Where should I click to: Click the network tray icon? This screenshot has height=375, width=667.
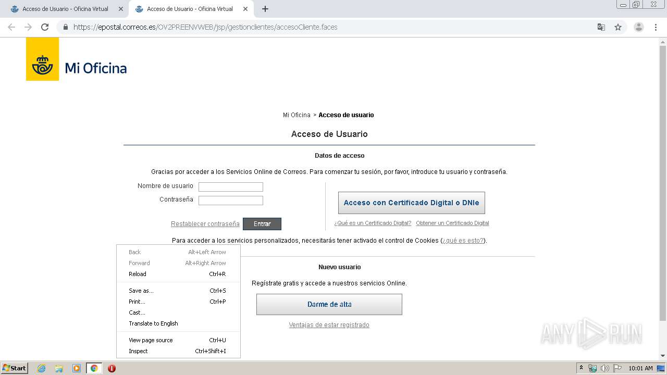pyautogui.click(x=592, y=368)
